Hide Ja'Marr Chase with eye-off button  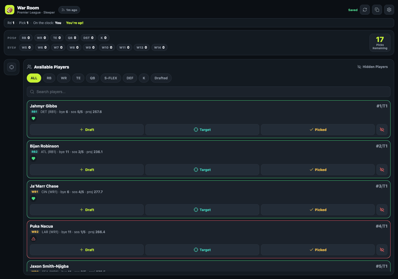pos(382,210)
